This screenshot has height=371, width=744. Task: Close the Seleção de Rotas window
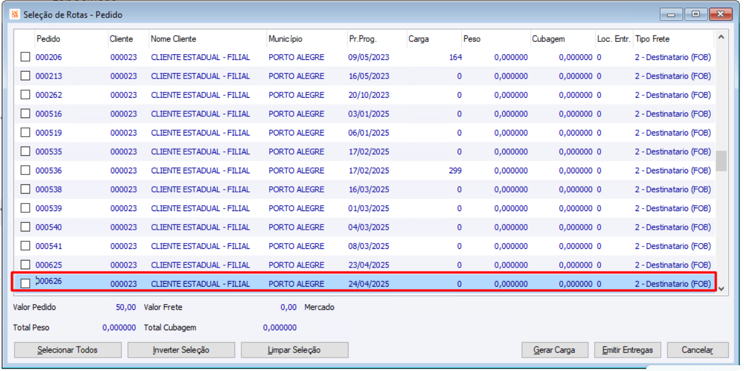721,15
